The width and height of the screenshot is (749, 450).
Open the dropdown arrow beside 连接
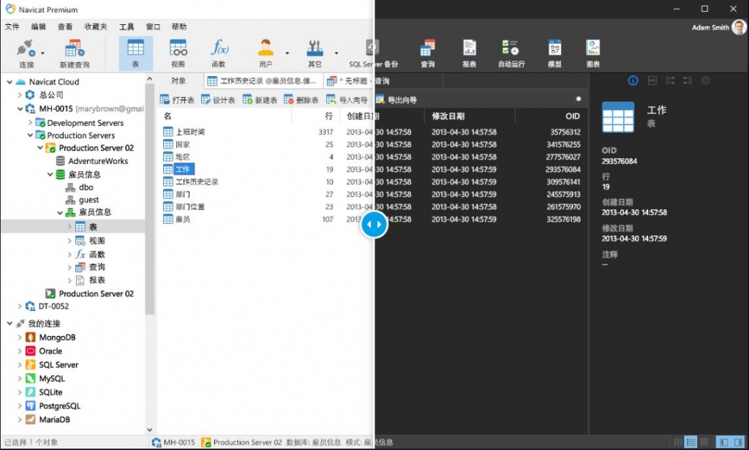point(42,53)
